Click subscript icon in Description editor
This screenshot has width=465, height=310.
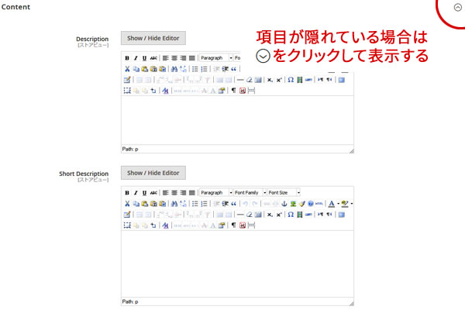pyautogui.click(x=269, y=80)
